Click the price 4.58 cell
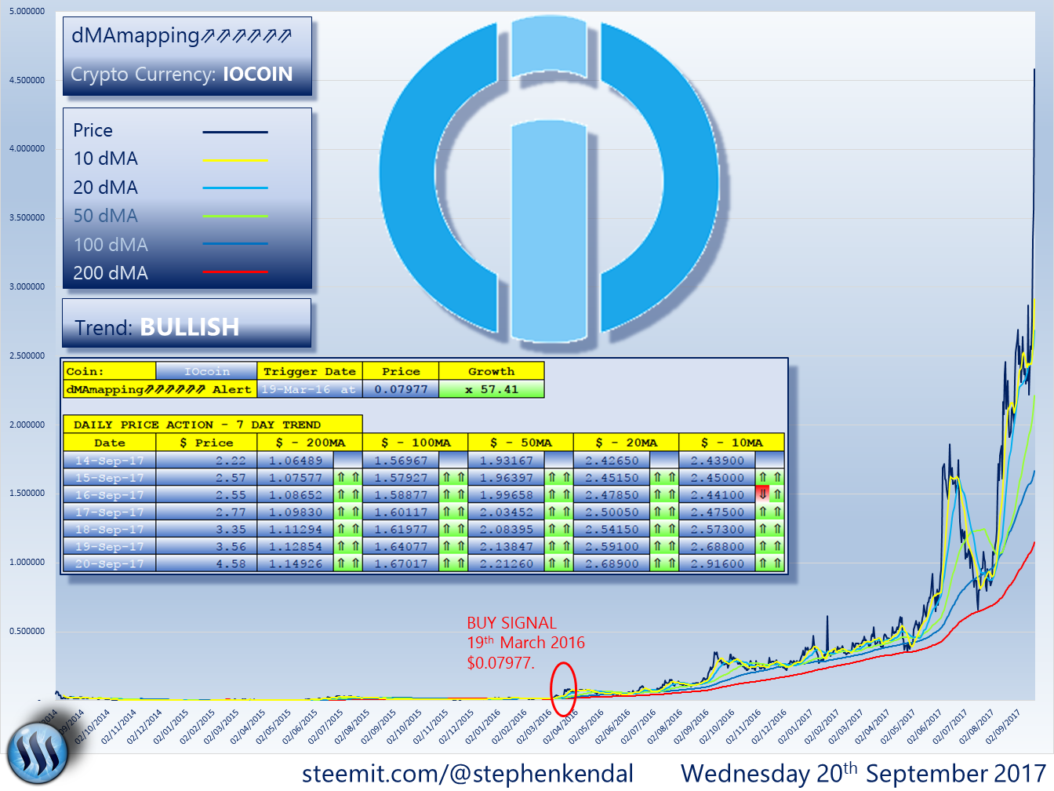 [x=207, y=563]
